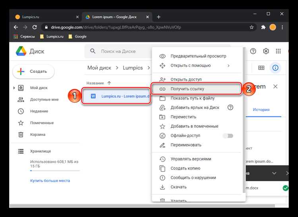Switch to grid layout view icon
The width and height of the screenshot is (298, 217).
261,68
